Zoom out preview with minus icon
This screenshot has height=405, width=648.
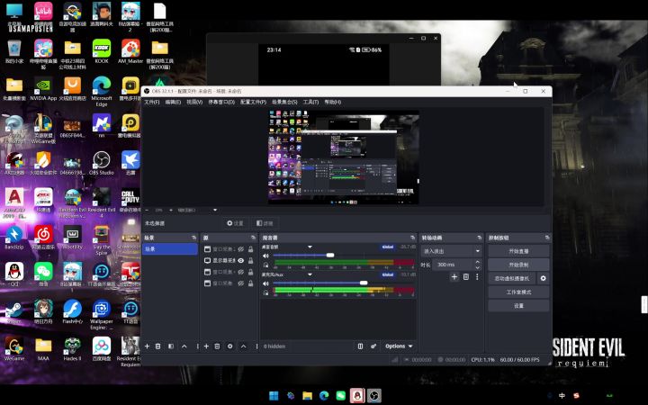(x=147, y=210)
